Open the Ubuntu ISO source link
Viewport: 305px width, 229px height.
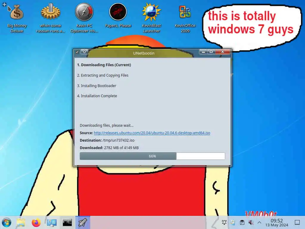pos(152,133)
